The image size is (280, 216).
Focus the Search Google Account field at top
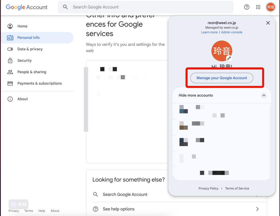(x=145, y=7)
